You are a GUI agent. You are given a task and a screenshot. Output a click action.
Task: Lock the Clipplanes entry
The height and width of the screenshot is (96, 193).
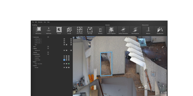click(x=71, y=50)
